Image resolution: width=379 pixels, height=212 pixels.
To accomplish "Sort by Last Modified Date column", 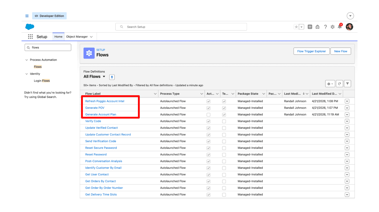I will (x=324, y=94).
